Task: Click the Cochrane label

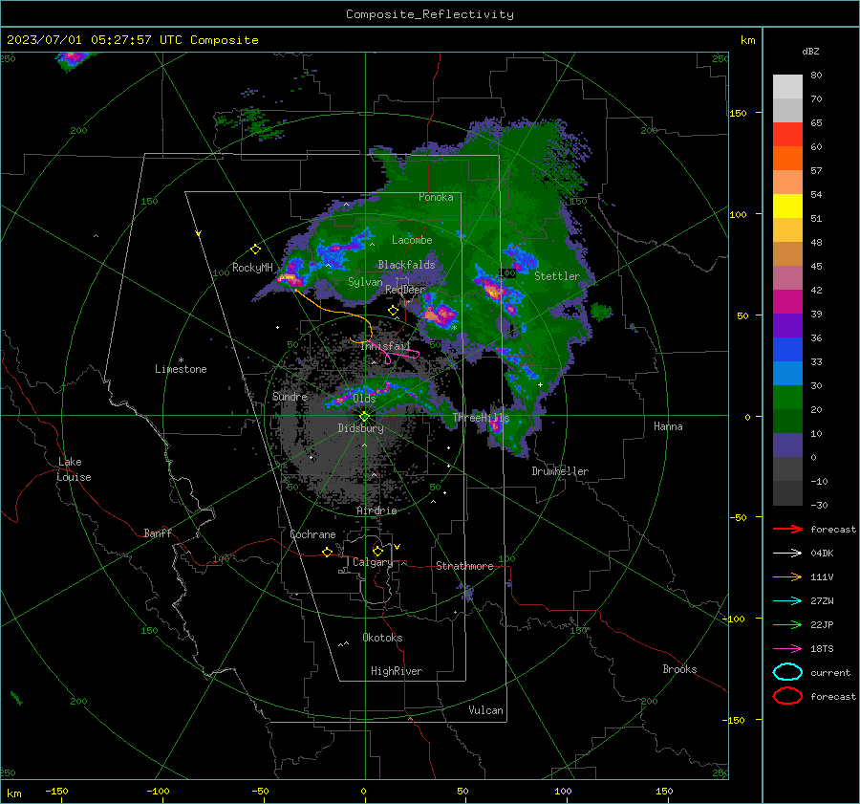Action: click(312, 534)
